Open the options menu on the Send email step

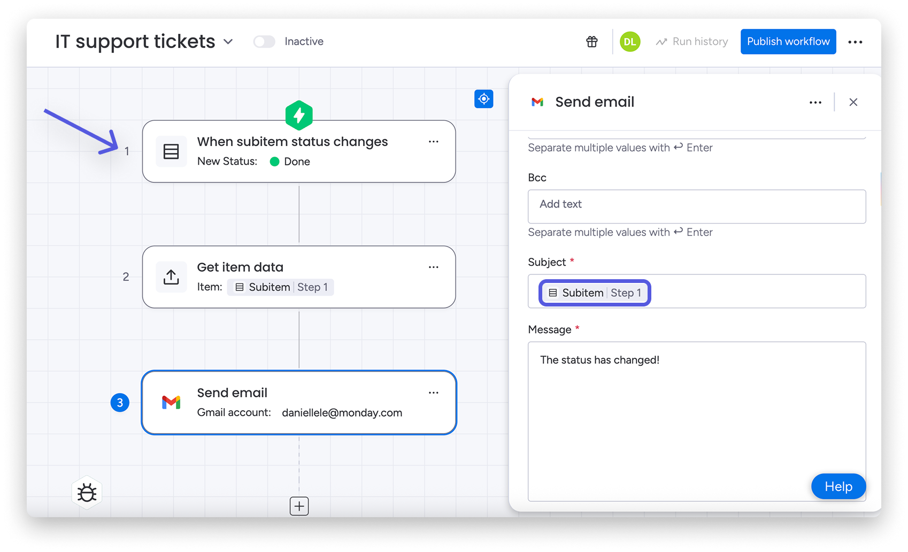coord(433,392)
